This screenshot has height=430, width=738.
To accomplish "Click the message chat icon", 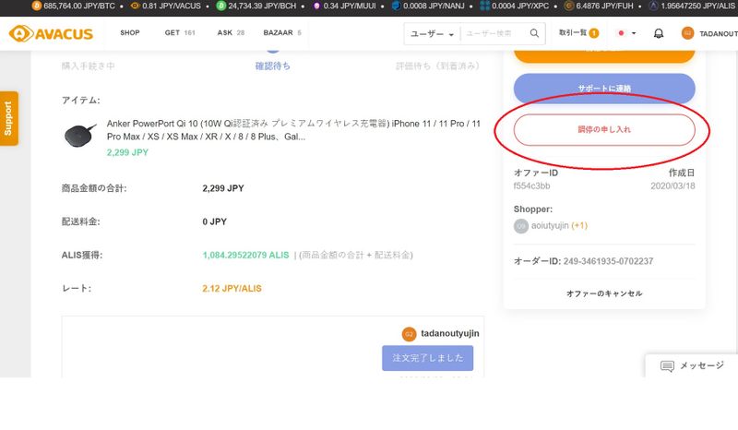I will coord(667,366).
